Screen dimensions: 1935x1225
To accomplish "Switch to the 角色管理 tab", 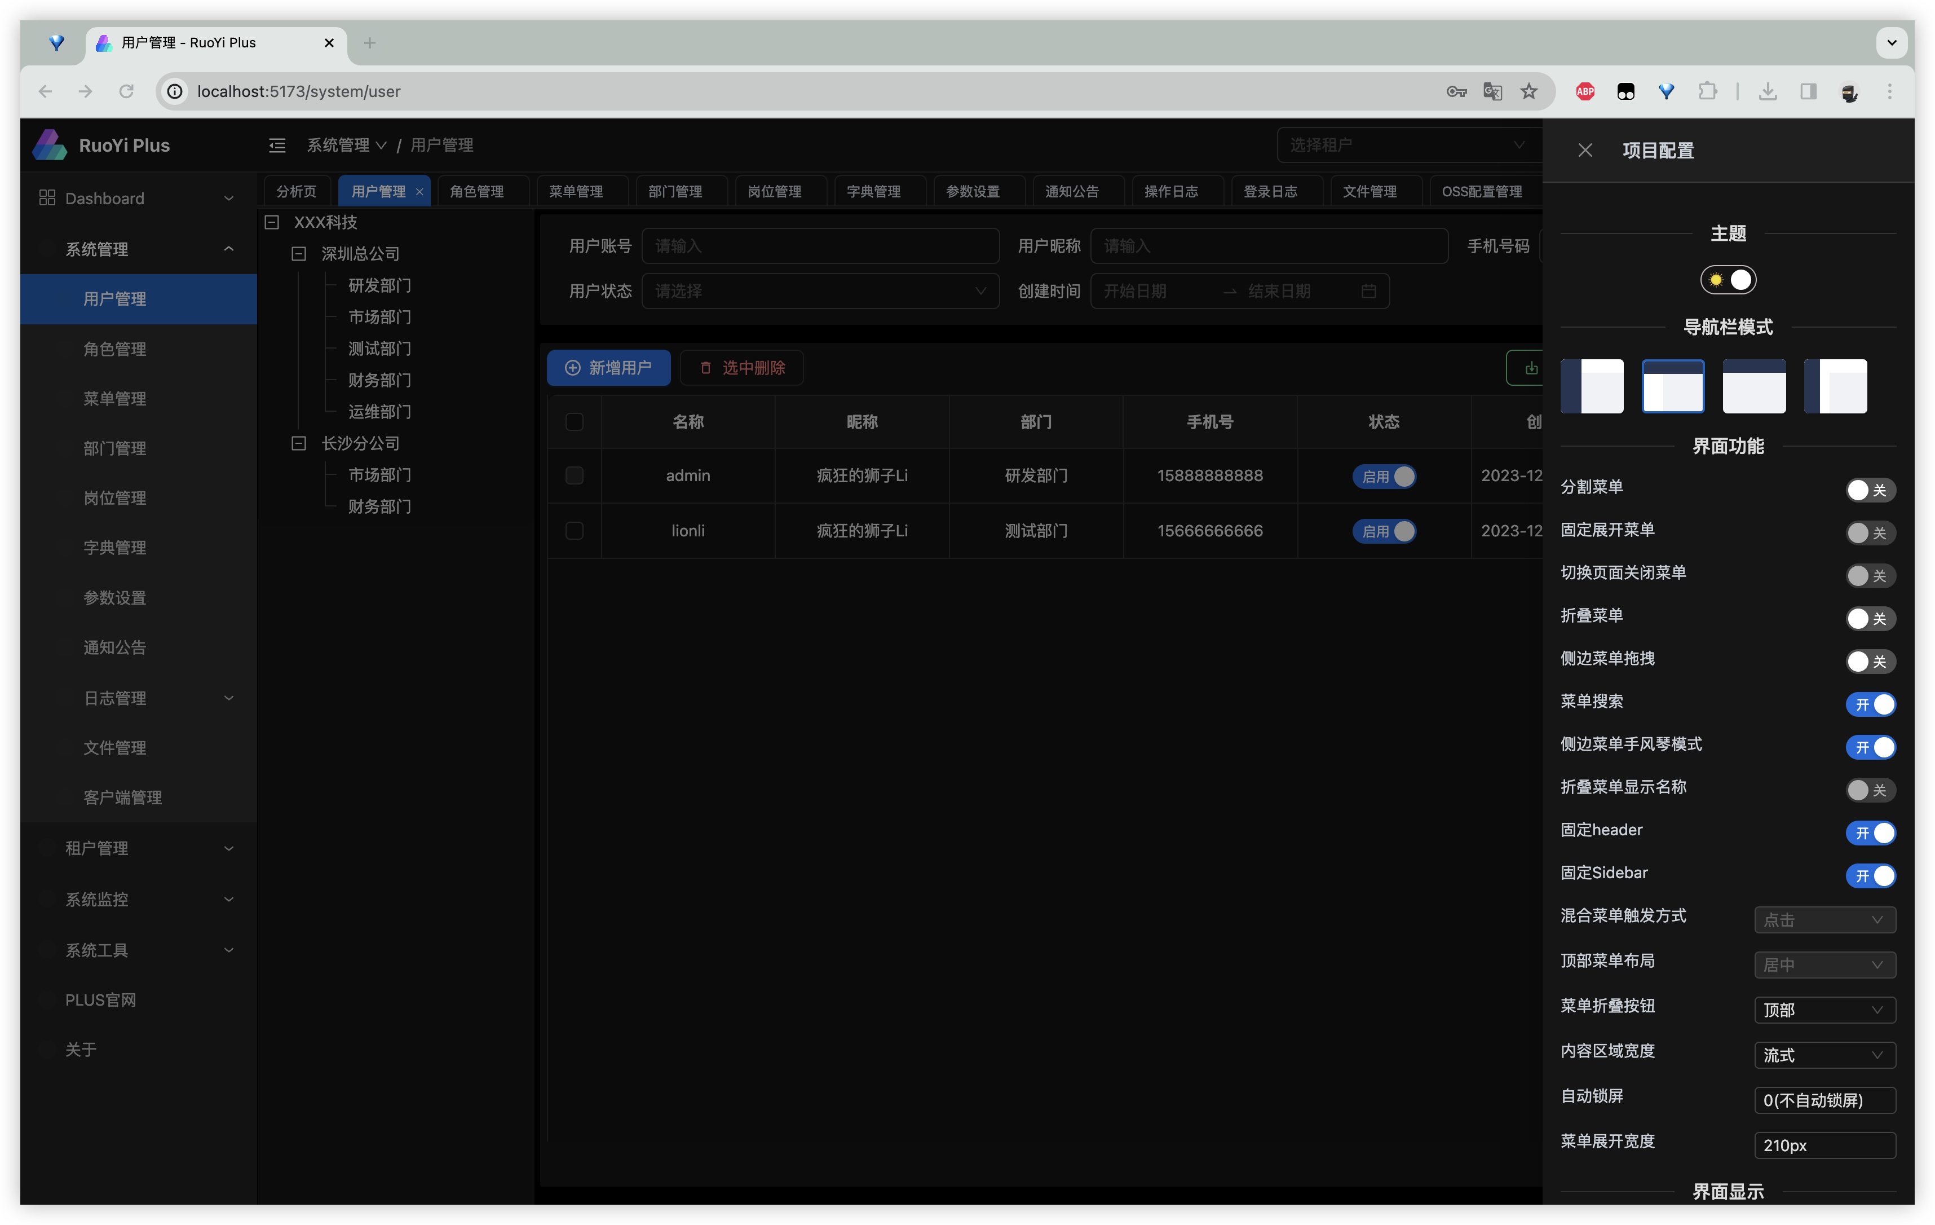I will [478, 192].
